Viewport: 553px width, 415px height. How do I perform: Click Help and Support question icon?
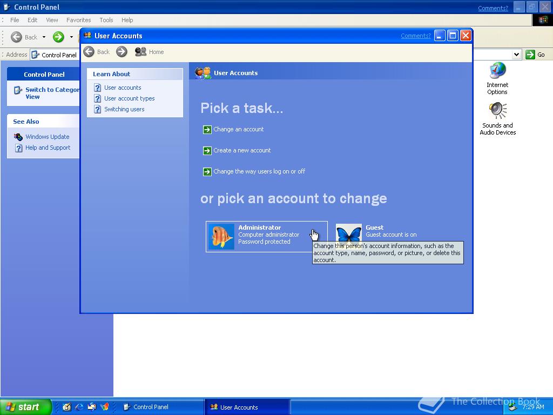19,148
